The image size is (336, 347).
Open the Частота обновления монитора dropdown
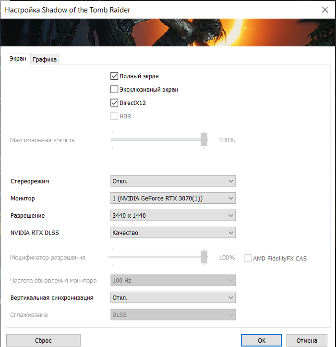coord(173,280)
